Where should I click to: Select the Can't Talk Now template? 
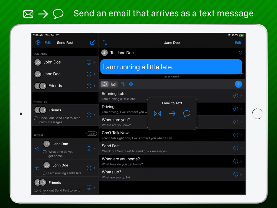[172, 135]
